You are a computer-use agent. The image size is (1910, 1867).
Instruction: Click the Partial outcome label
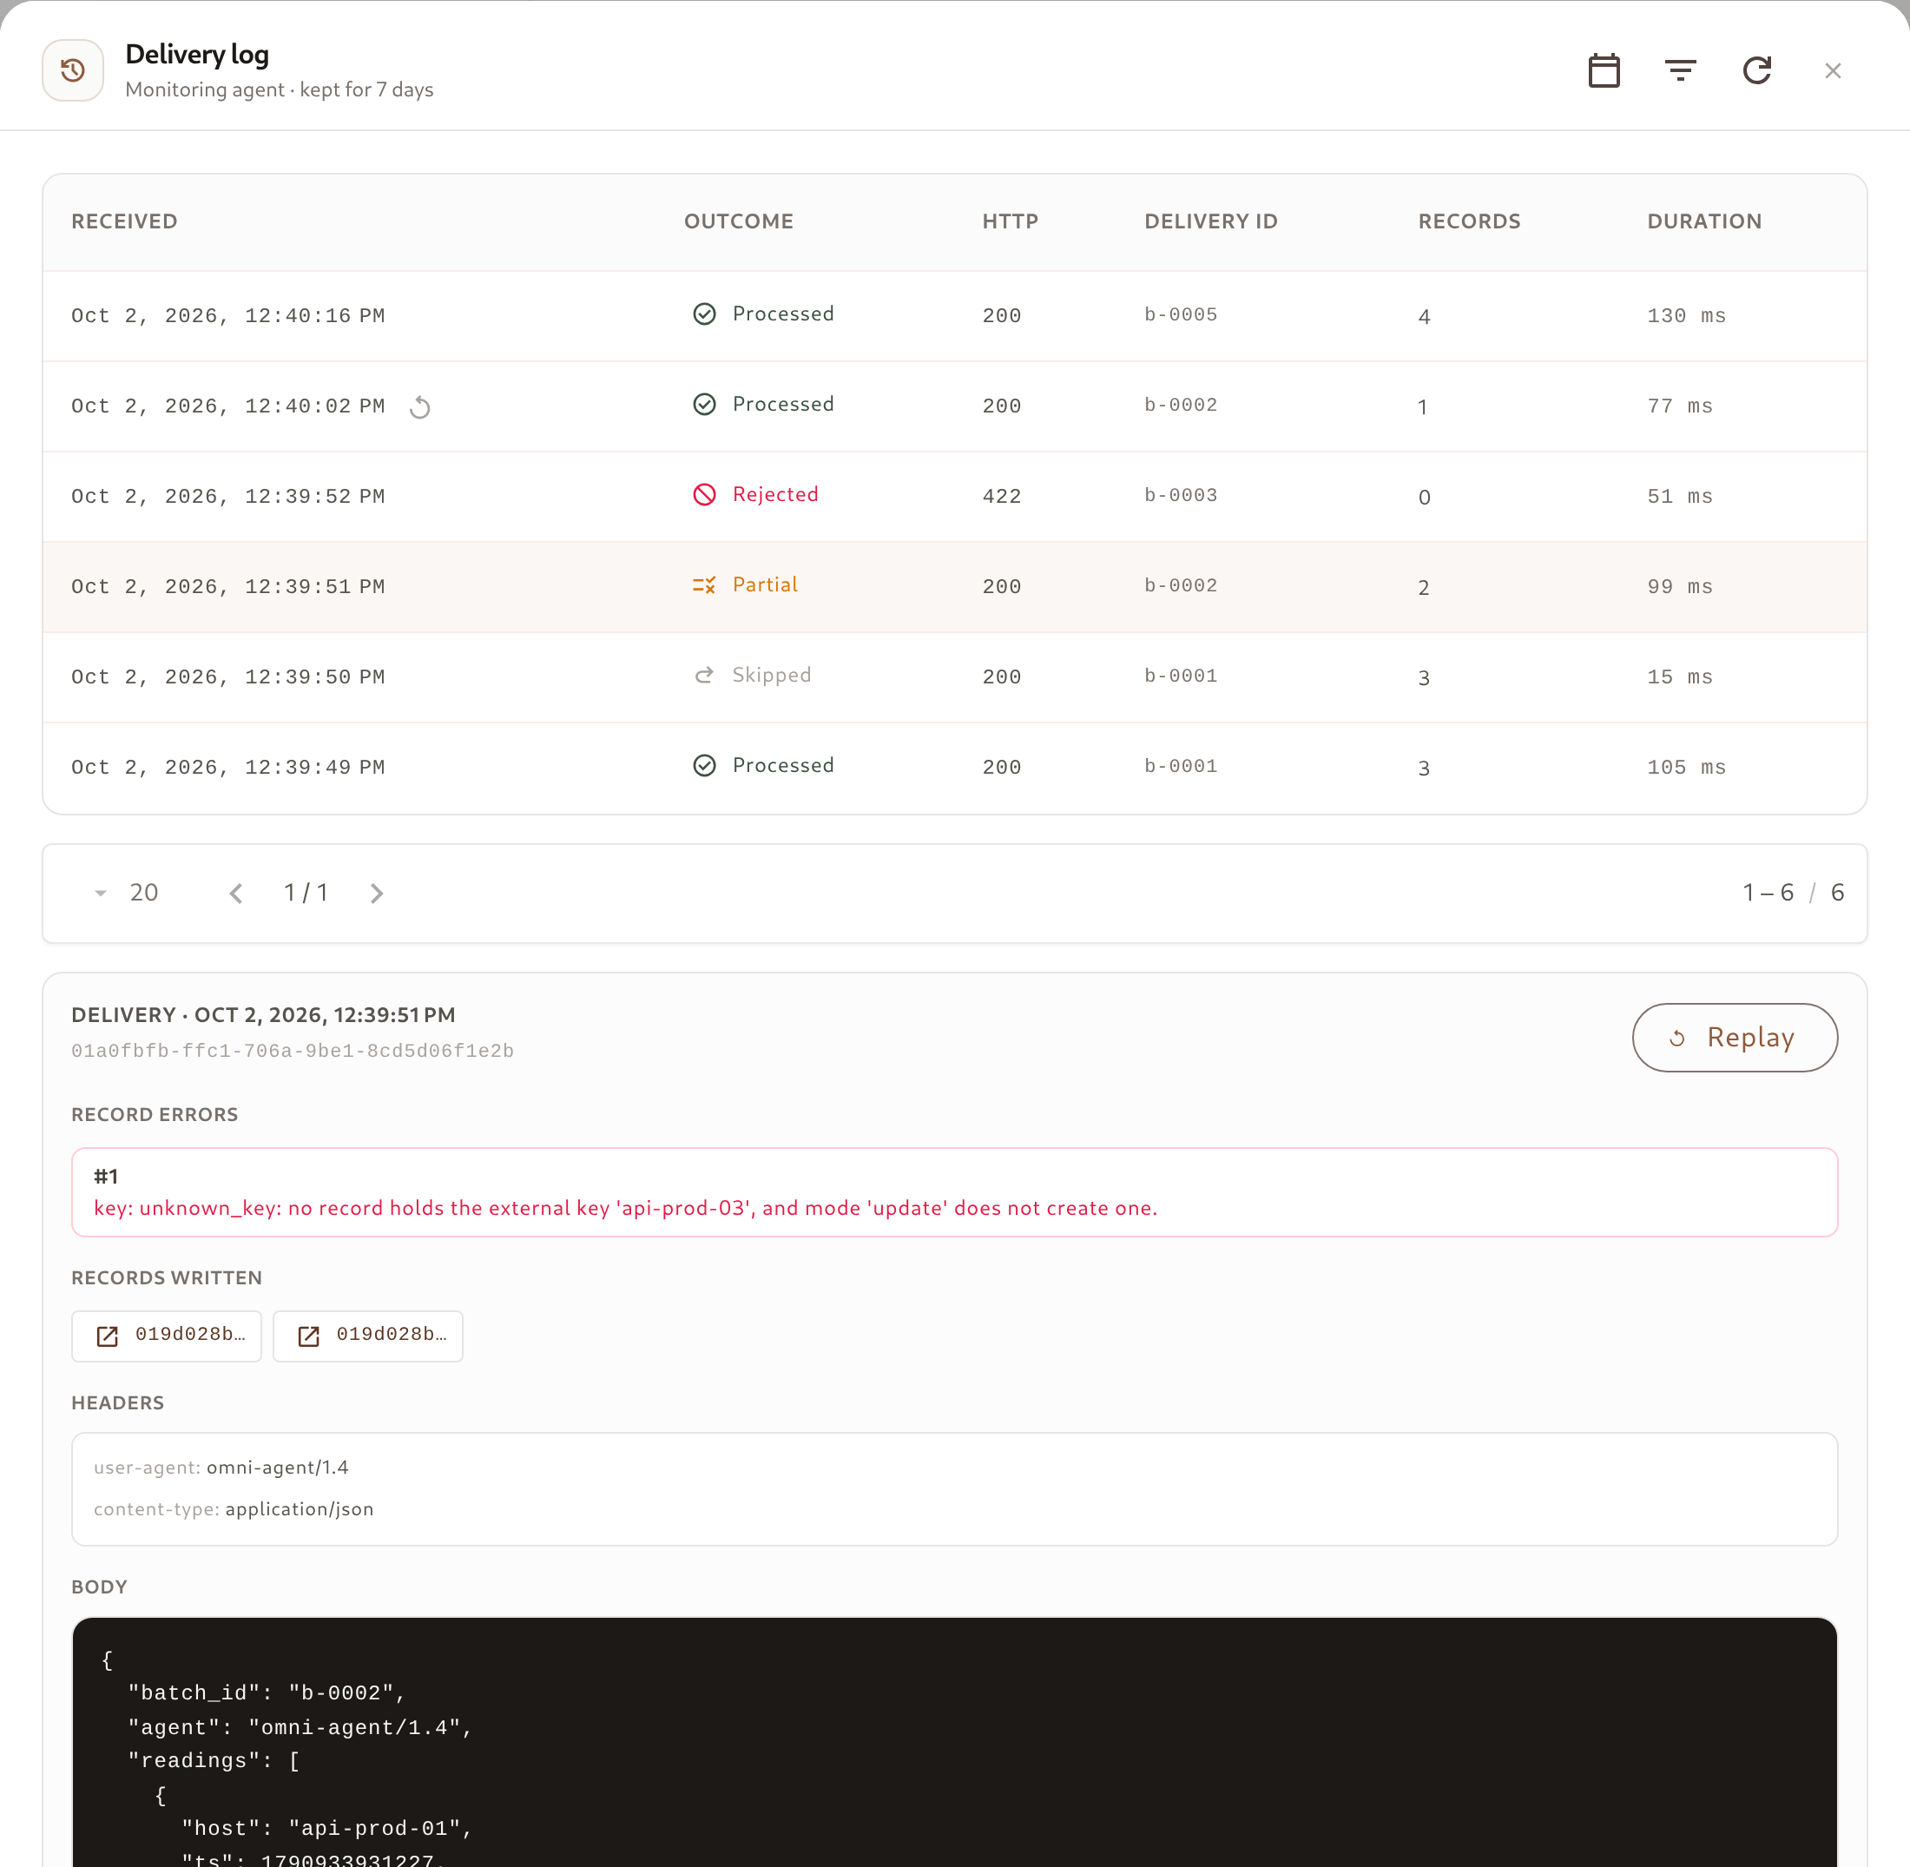point(765,584)
